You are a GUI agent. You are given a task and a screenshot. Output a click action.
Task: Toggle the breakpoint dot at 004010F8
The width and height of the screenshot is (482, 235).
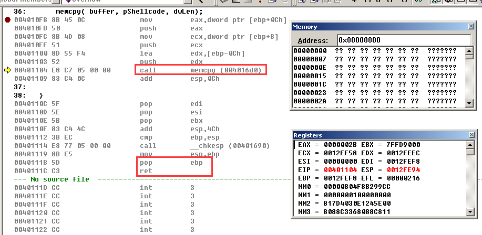(8, 20)
